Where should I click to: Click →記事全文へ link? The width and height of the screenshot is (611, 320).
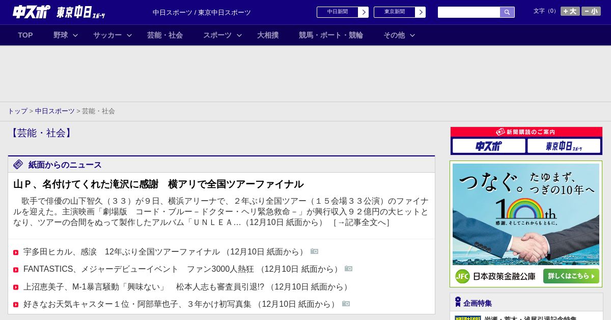click(x=361, y=222)
